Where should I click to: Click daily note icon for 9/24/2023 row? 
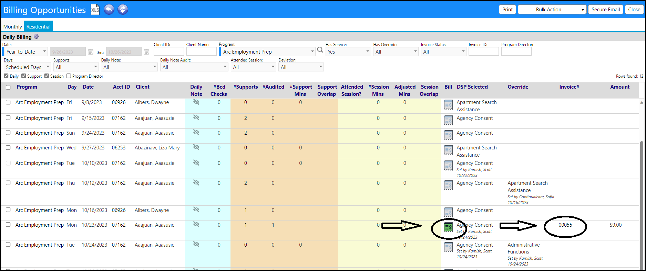[196, 132]
